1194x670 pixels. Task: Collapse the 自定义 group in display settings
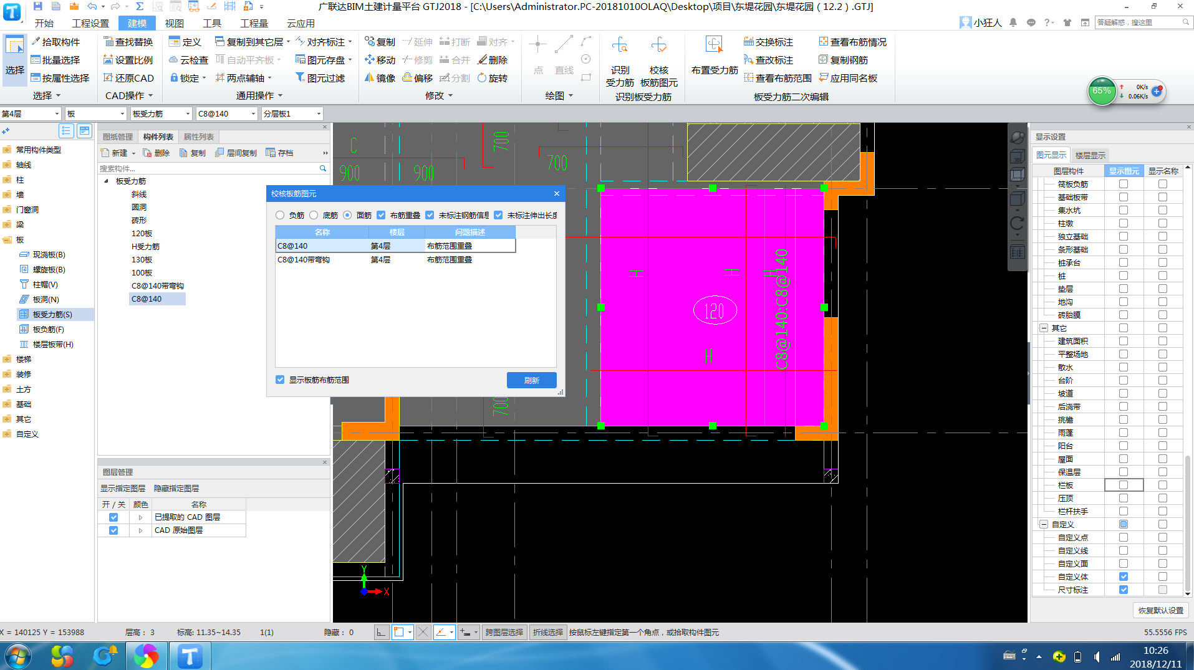pos(1044,524)
